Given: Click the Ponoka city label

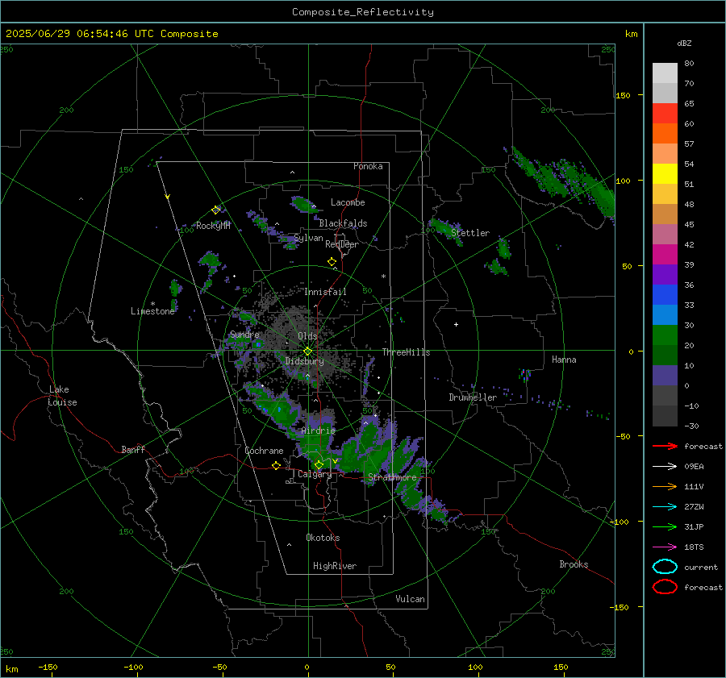Looking at the screenshot, I should point(368,166).
